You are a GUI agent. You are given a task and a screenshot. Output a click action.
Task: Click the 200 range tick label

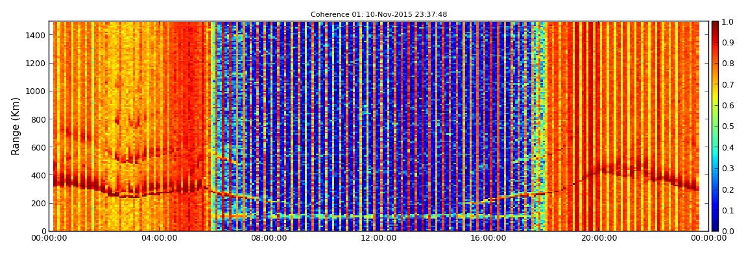tap(38, 204)
